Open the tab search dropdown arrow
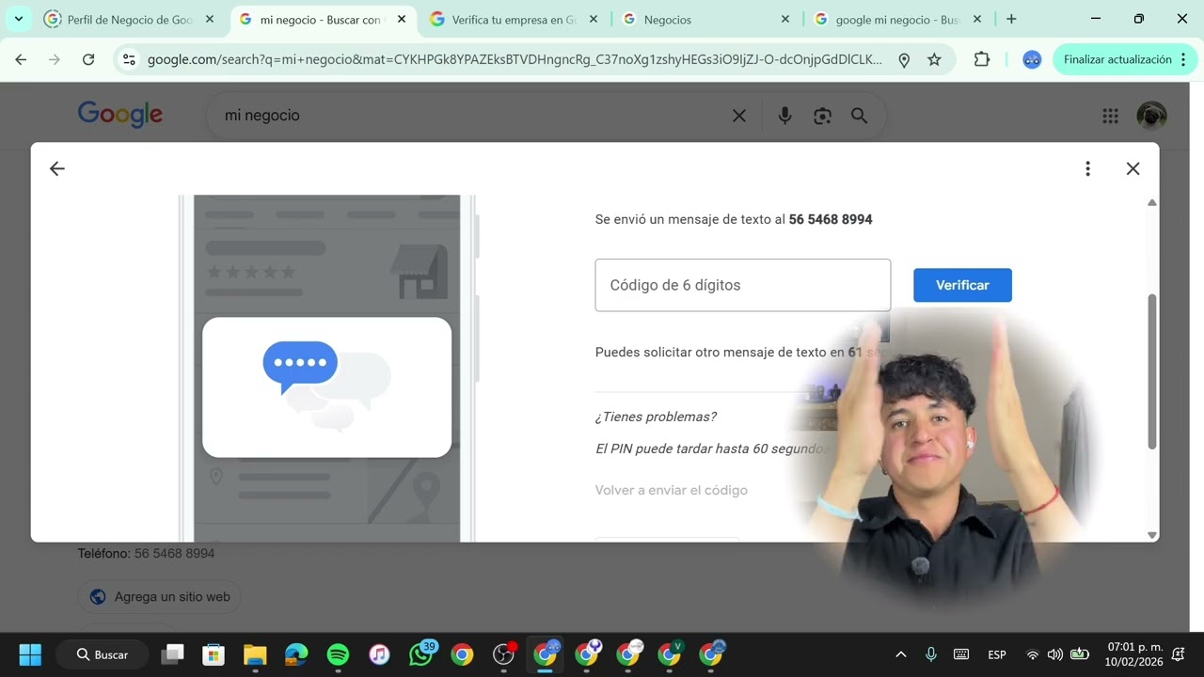Screen dimensions: 1204x677 [18, 19]
